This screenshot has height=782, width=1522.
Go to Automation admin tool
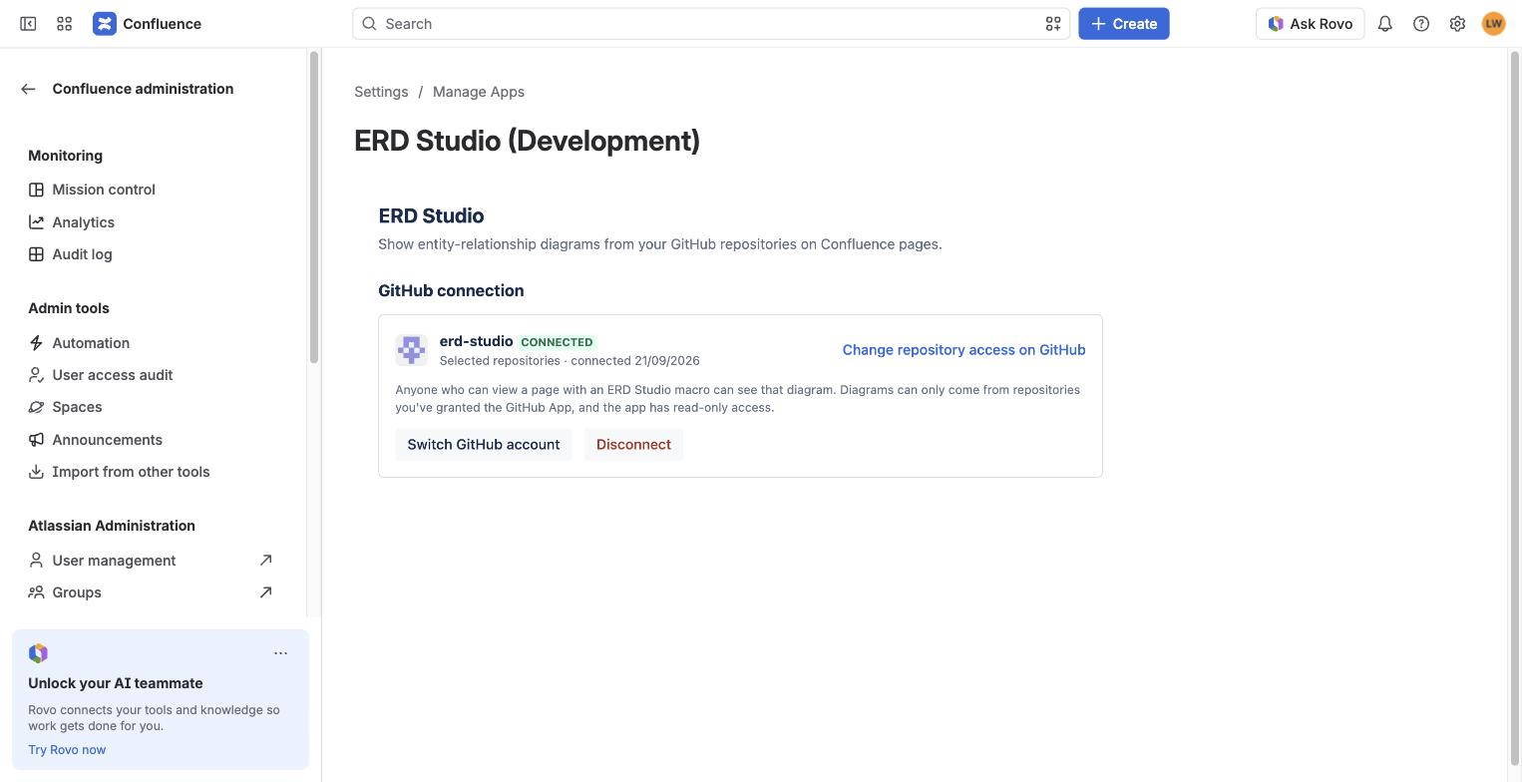(91, 343)
